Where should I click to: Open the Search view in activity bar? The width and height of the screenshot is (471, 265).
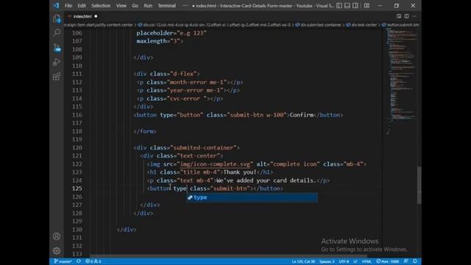coord(57,32)
